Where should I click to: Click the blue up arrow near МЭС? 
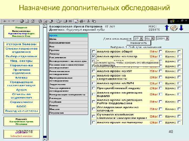(x=167, y=28)
